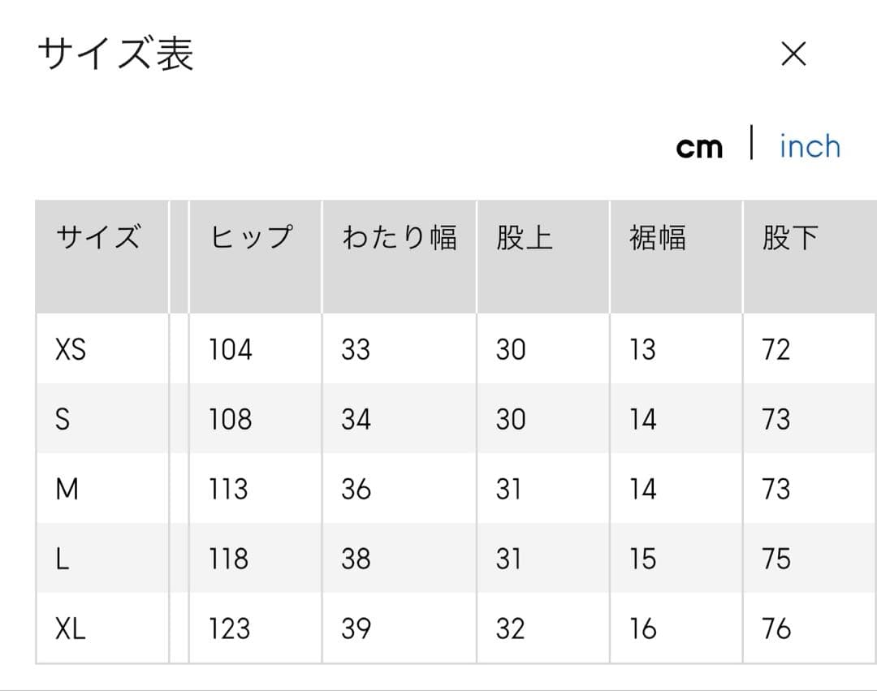Screen dimensions: 877x691
Task: Click the 股下 column header
Action: (x=789, y=238)
